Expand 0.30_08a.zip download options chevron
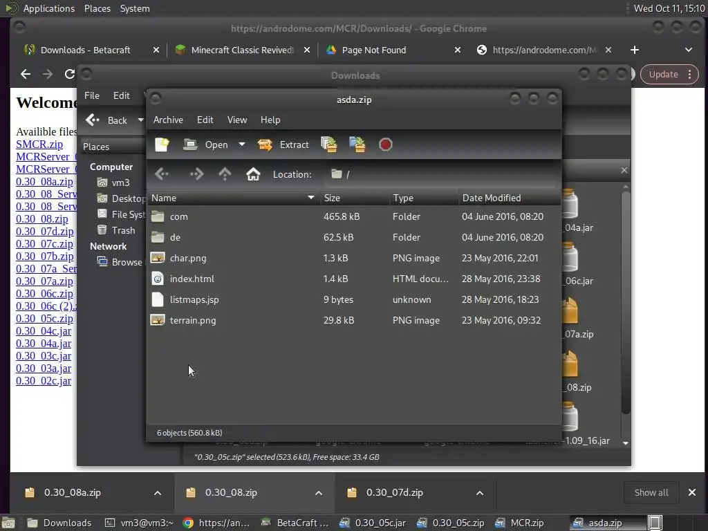The width and height of the screenshot is (708, 531). click(x=158, y=493)
